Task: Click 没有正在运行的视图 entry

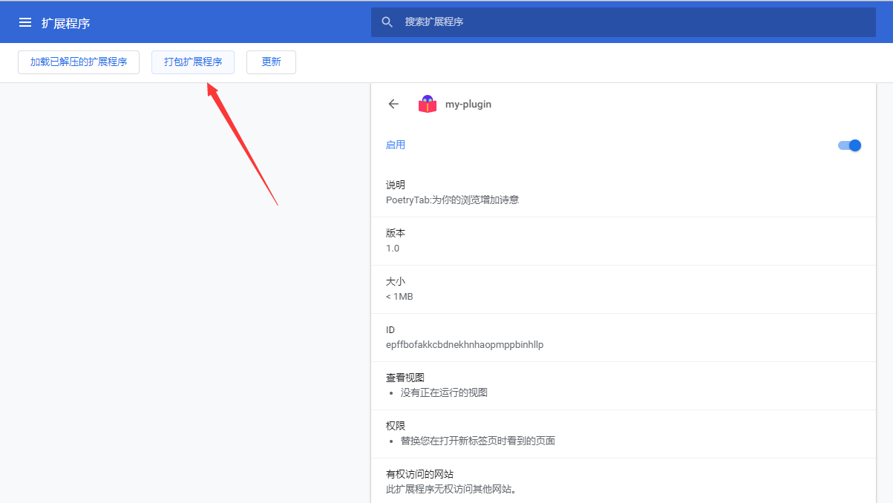Action: click(444, 392)
